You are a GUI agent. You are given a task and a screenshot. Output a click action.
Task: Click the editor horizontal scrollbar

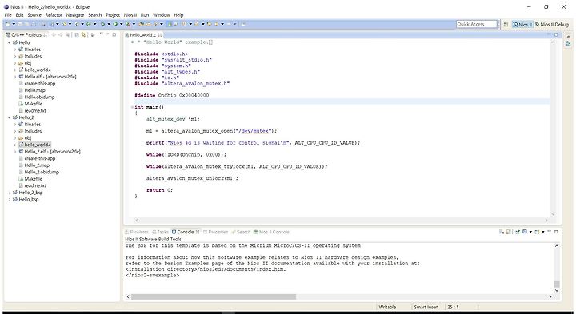(x=342, y=220)
